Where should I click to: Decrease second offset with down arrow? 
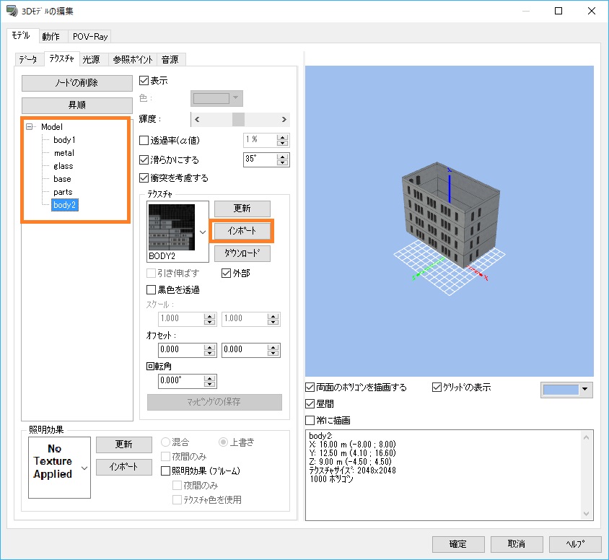pyautogui.click(x=273, y=353)
